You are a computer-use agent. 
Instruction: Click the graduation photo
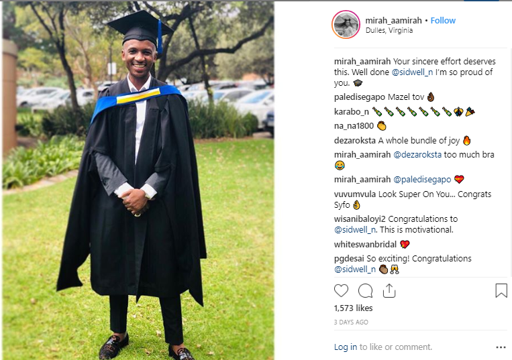pos(138,180)
